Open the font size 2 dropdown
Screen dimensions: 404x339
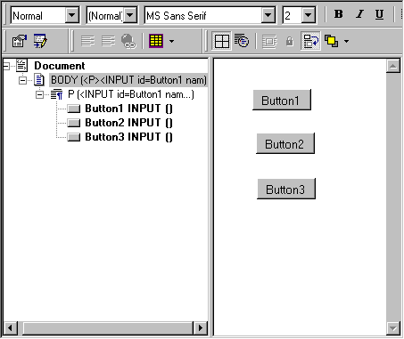309,15
